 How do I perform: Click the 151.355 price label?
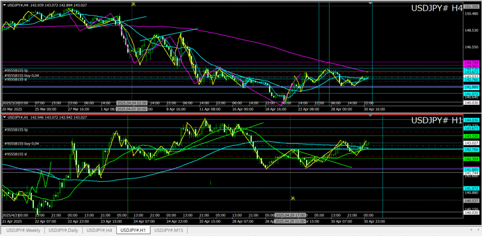[x=471, y=7]
